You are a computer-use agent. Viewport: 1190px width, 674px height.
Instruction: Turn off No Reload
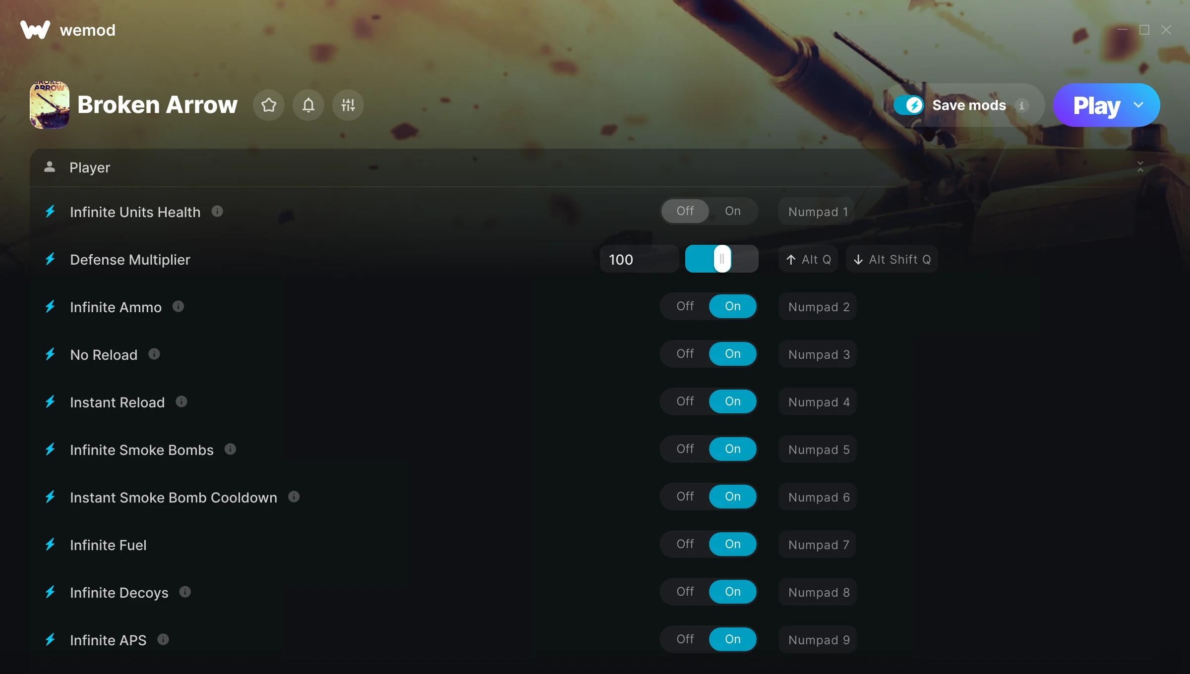(685, 354)
